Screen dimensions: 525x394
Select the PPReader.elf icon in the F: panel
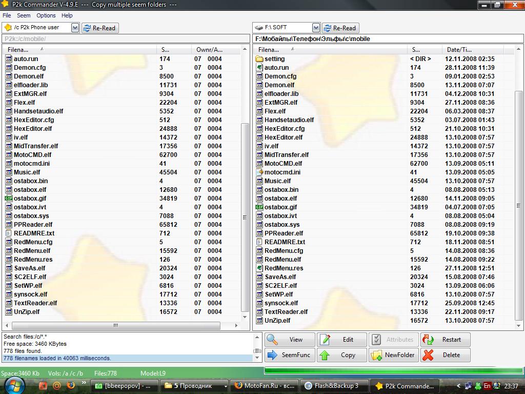click(259, 233)
